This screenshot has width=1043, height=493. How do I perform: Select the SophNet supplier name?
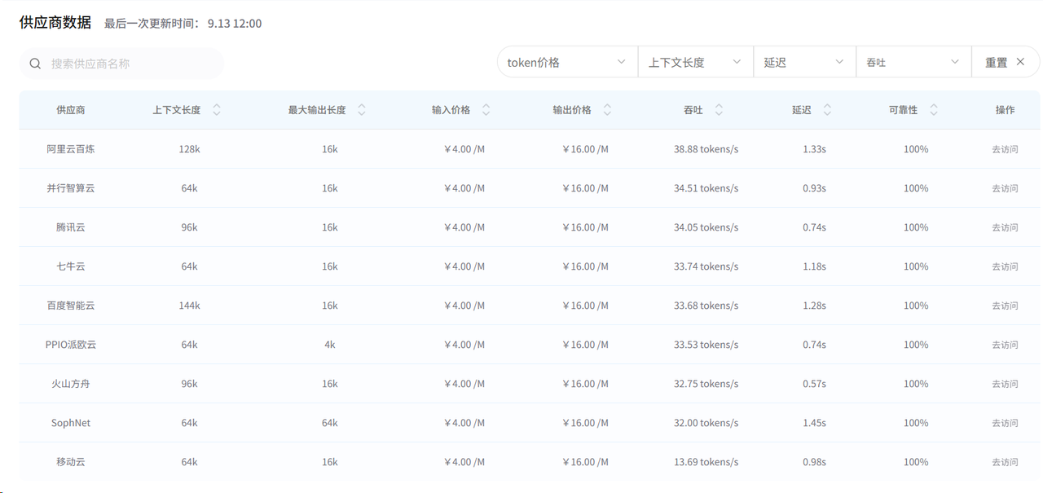[x=71, y=423]
